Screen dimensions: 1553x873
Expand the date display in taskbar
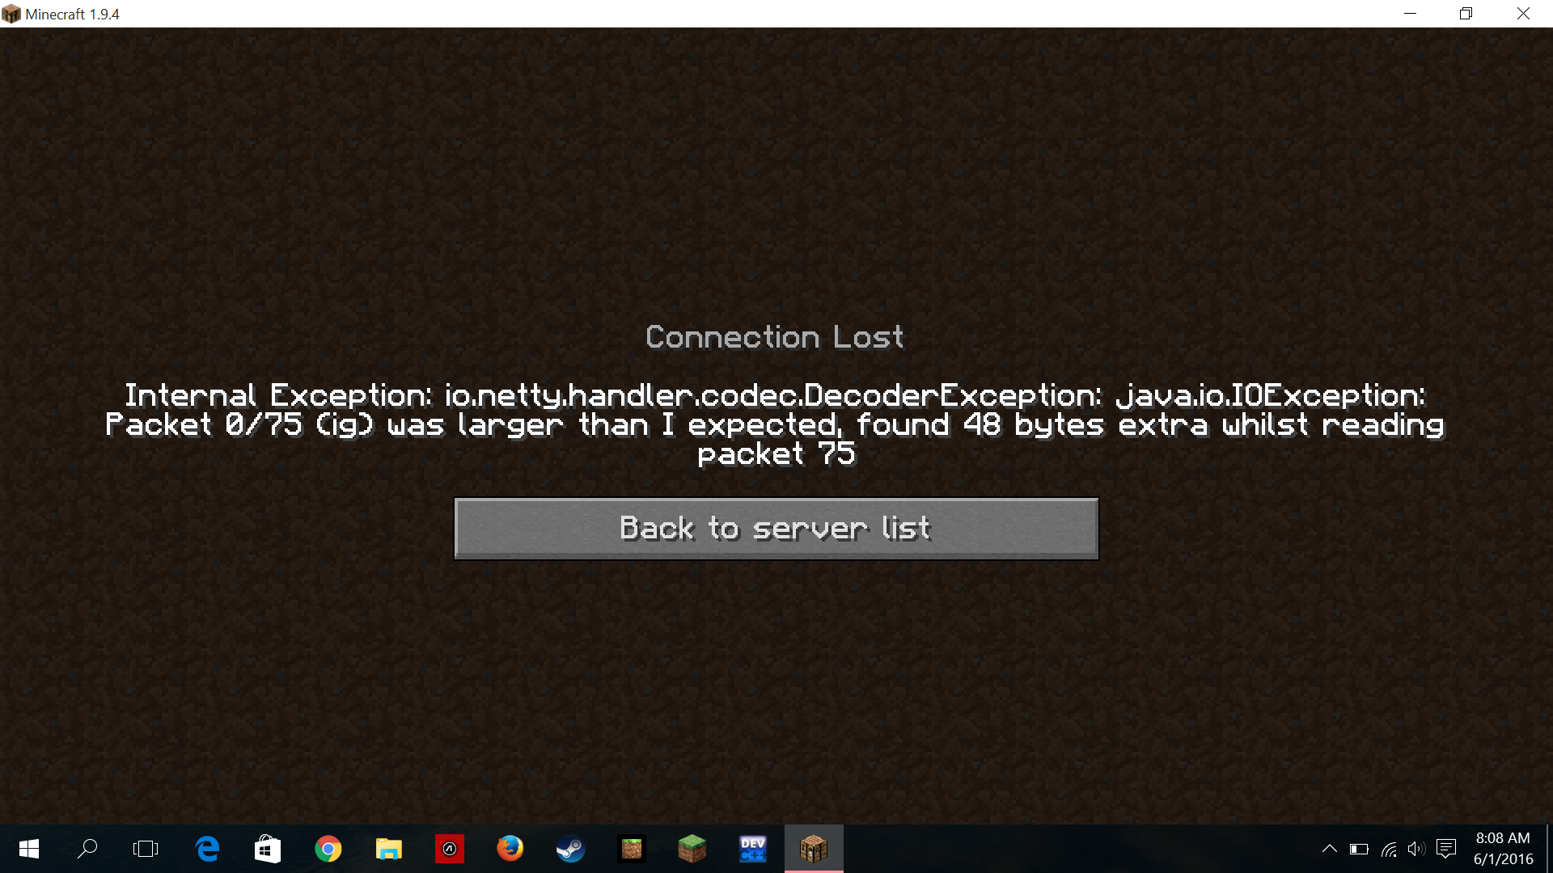[1504, 859]
